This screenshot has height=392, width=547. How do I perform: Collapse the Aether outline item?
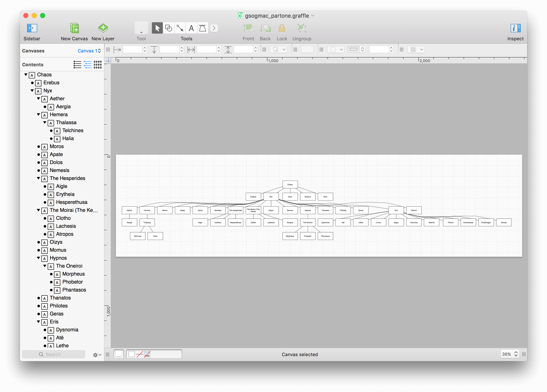(x=38, y=99)
